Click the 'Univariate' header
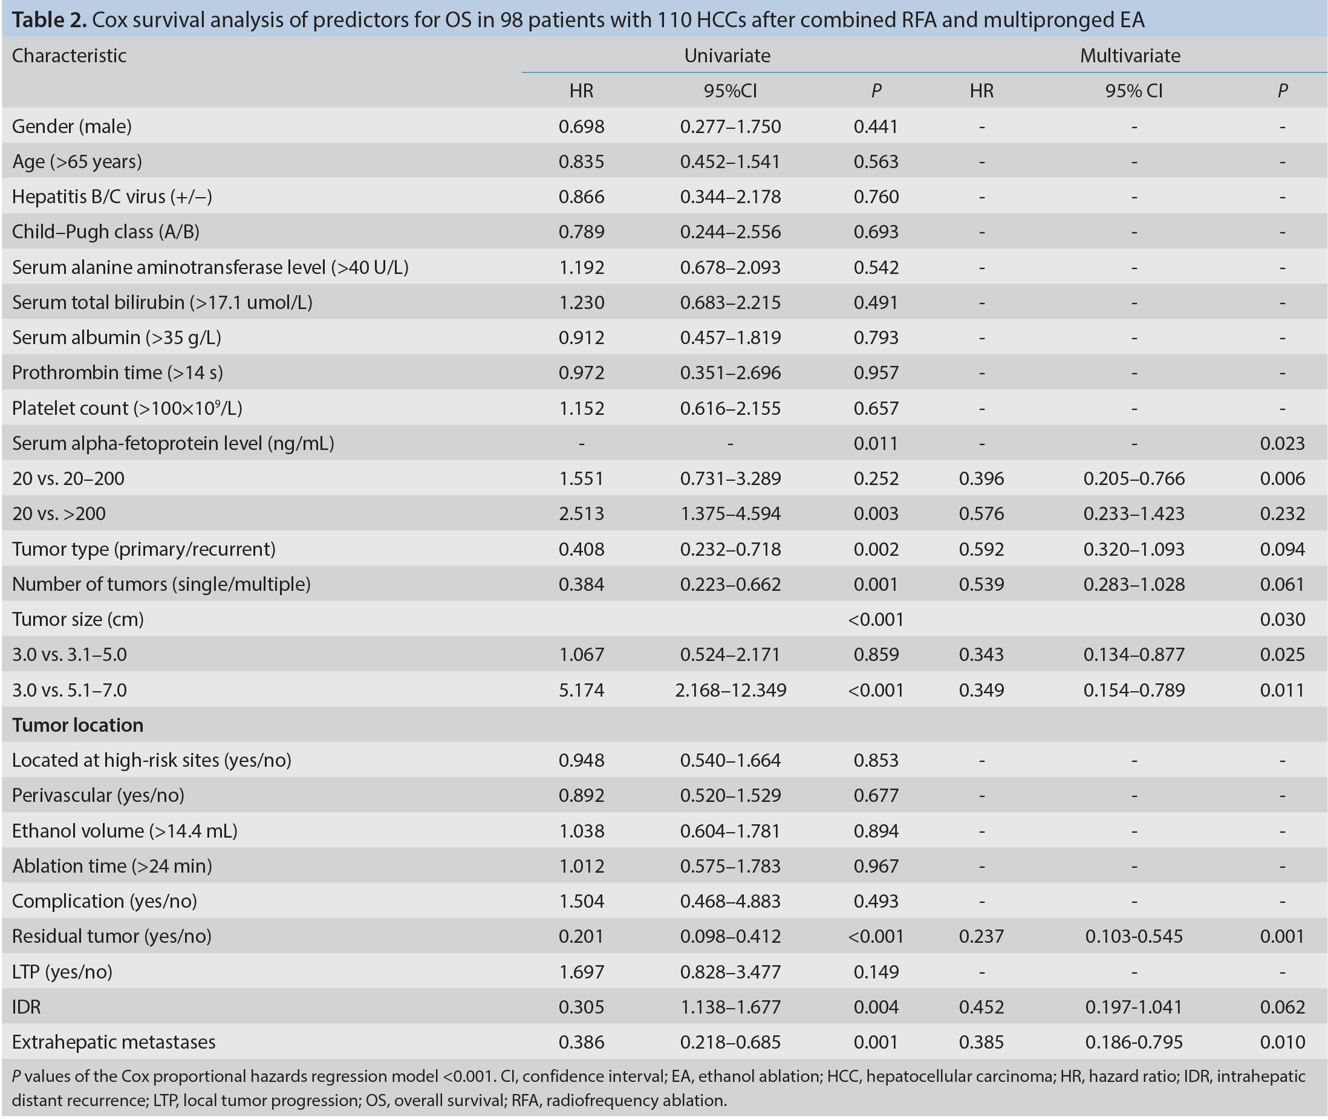 [727, 56]
